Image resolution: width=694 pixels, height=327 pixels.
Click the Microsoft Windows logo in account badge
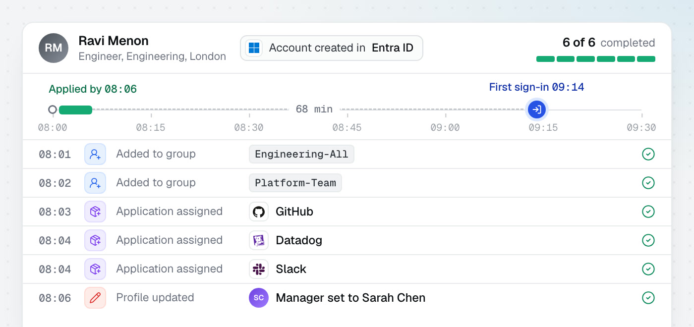tap(254, 48)
